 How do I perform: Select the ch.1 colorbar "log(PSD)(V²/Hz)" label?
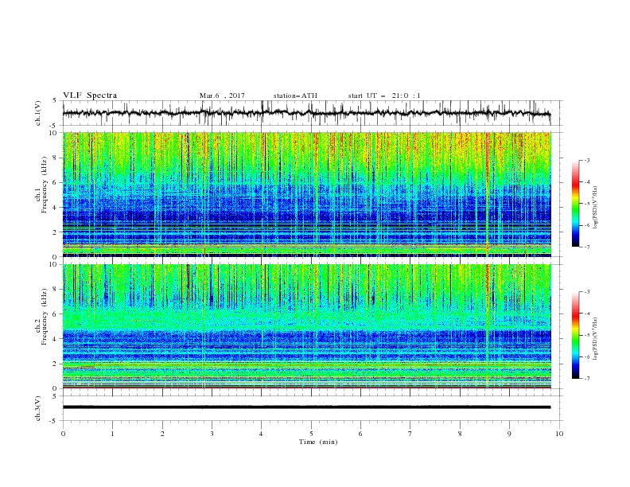pyautogui.click(x=597, y=208)
